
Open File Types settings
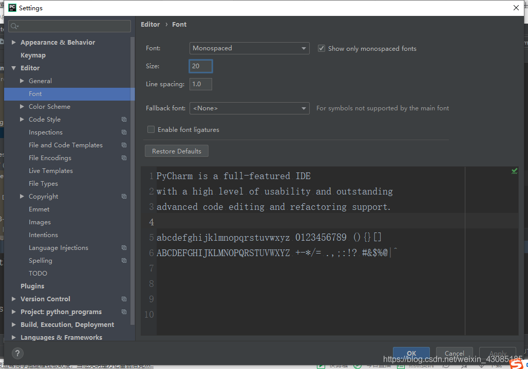pyautogui.click(x=43, y=184)
